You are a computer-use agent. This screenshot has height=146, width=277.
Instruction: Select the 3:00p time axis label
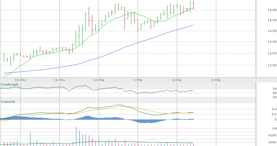pyautogui.click(x=216, y=80)
